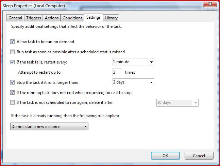Click the Settings tab
Screen dimensions: 220x166
pos(93,17)
